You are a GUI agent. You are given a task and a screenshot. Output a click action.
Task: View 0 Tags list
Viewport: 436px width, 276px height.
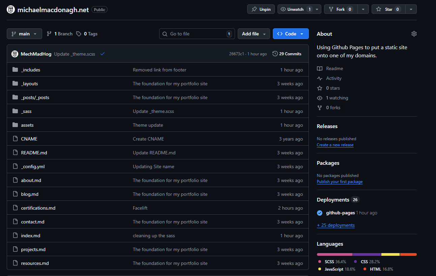tap(87, 34)
